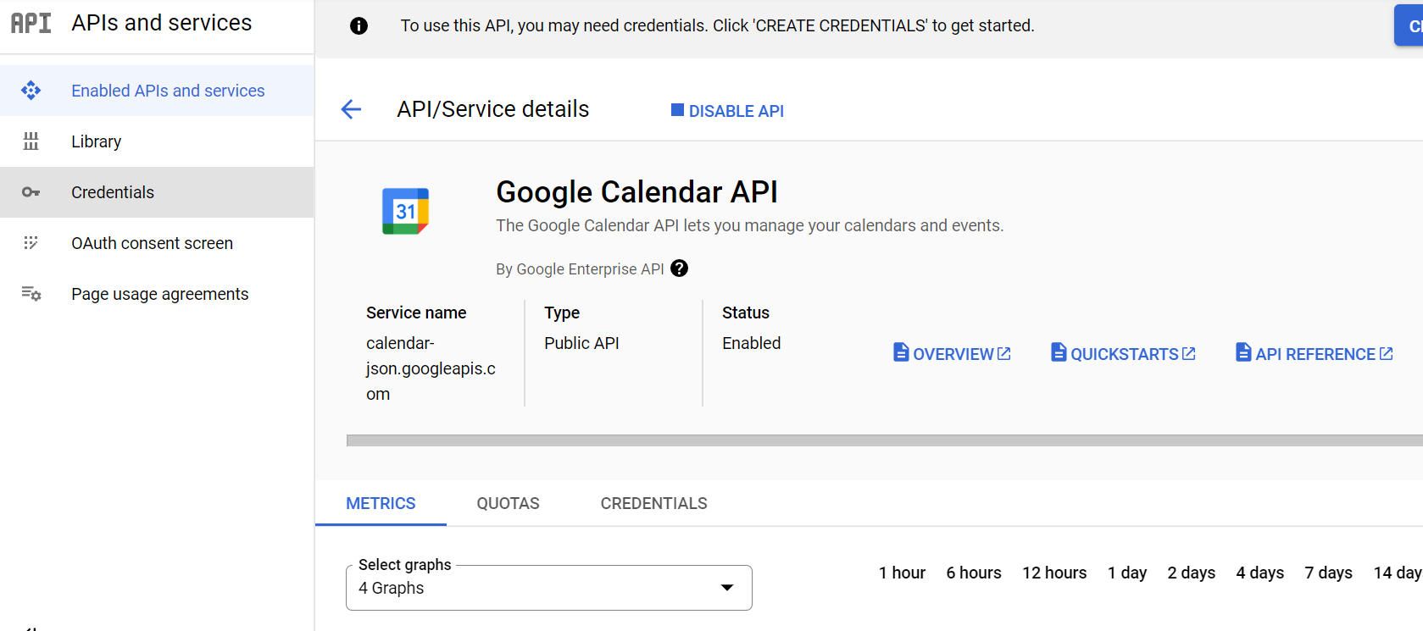
Task: Open the Credentials sidebar item
Action: click(157, 192)
